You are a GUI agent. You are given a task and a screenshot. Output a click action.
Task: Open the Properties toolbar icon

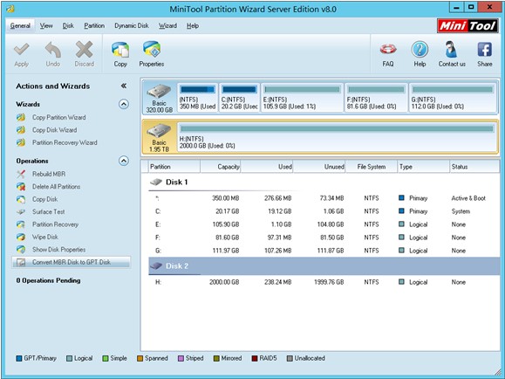pyautogui.click(x=152, y=50)
